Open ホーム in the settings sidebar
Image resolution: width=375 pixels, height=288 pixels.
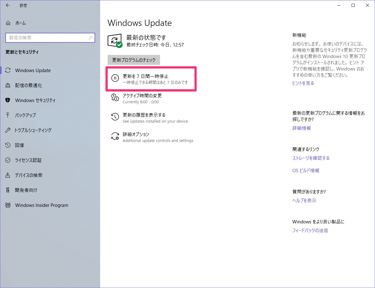click(x=50, y=23)
